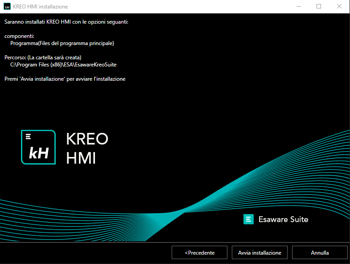This screenshot has height=264, width=350.
Task: Minimize the installer window
Action: (x=298, y=7)
